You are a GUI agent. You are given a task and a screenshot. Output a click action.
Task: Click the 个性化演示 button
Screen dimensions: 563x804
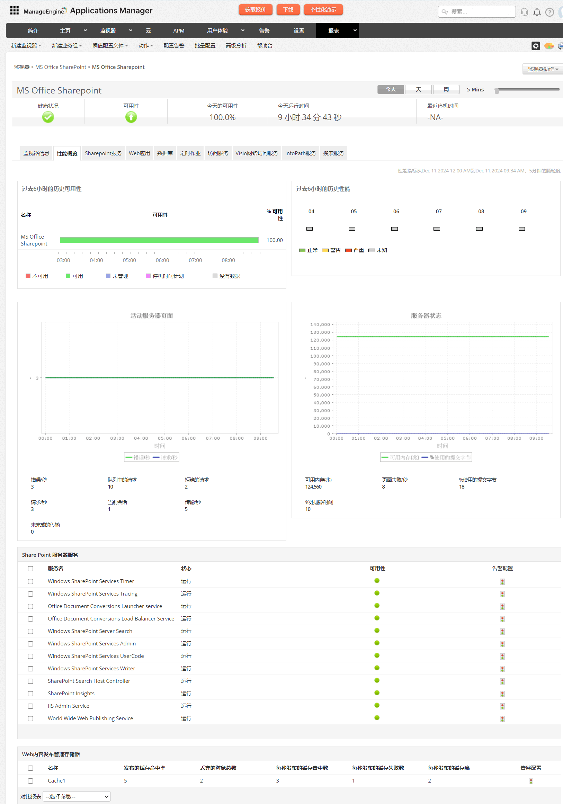tap(323, 9)
